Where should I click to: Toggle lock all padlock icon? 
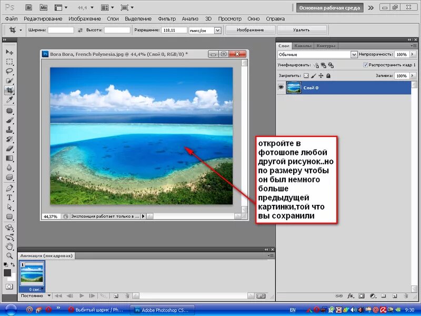(x=328, y=76)
